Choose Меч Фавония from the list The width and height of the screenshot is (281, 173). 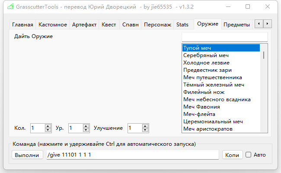[x=201, y=107]
